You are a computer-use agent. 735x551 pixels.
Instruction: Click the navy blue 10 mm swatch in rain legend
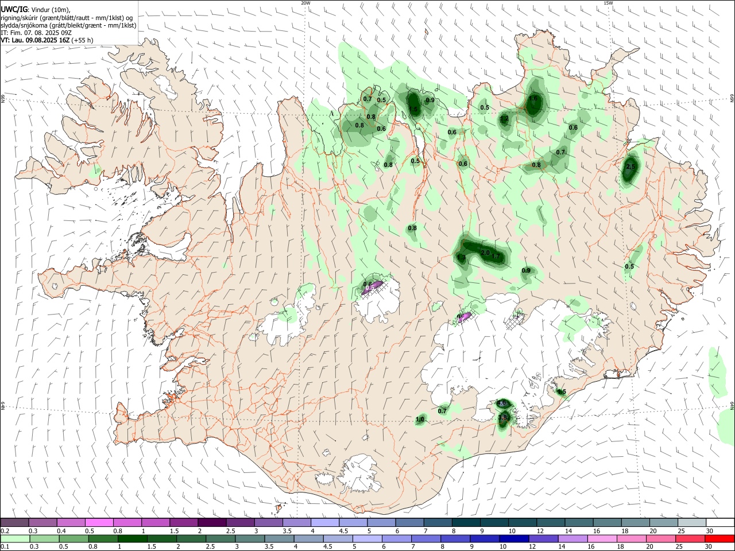coord(513,538)
